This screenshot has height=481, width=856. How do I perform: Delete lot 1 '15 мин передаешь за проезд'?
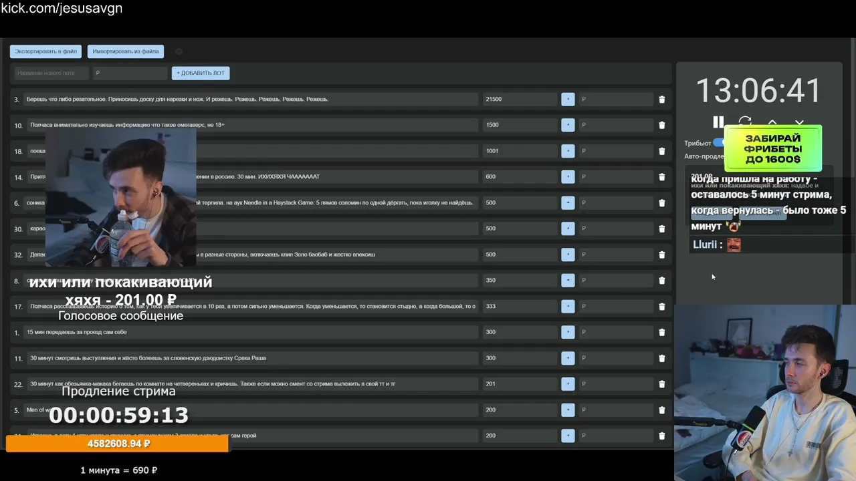coord(662,332)
